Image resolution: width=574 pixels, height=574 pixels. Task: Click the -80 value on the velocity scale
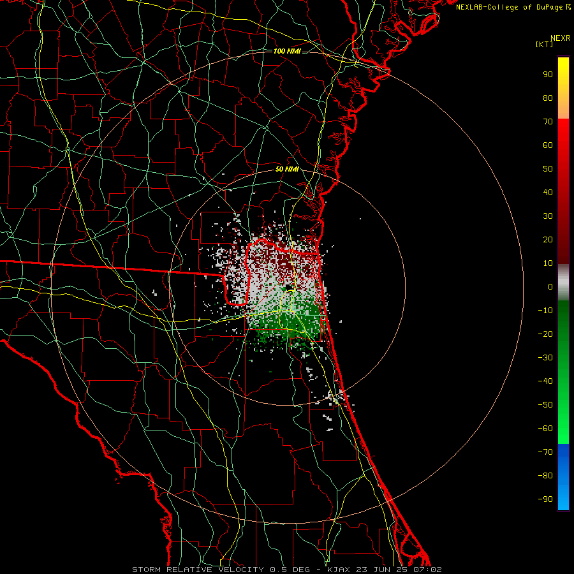click(x=545, y=476)
